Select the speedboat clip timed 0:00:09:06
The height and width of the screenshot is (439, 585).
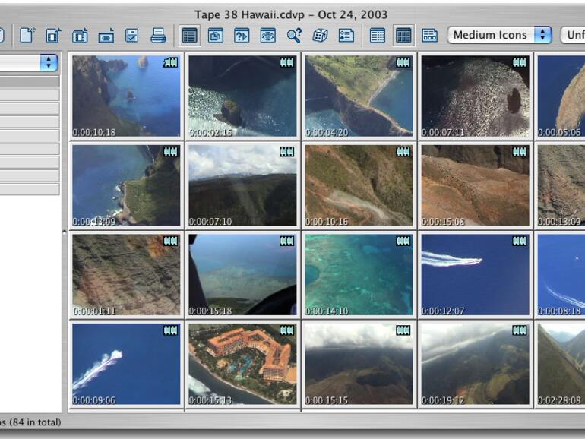126,364
